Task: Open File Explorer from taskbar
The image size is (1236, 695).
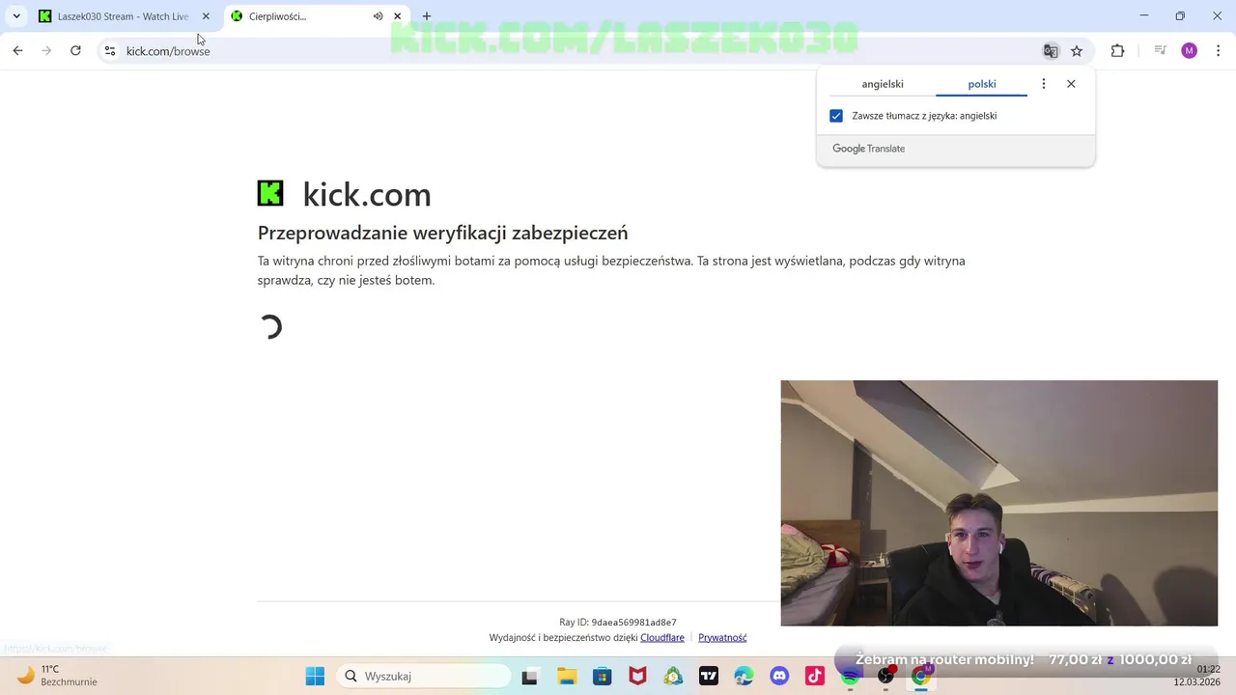Action: pos(566,677)
